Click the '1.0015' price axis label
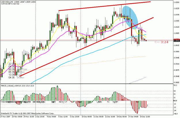Screen dimensions: 180x118 (x=176, y=46)
